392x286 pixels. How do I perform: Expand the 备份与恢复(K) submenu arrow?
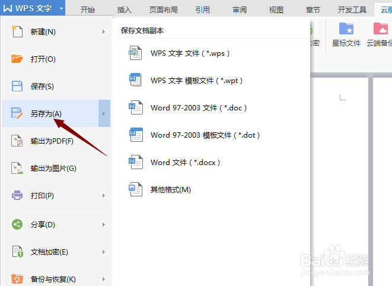104,279
